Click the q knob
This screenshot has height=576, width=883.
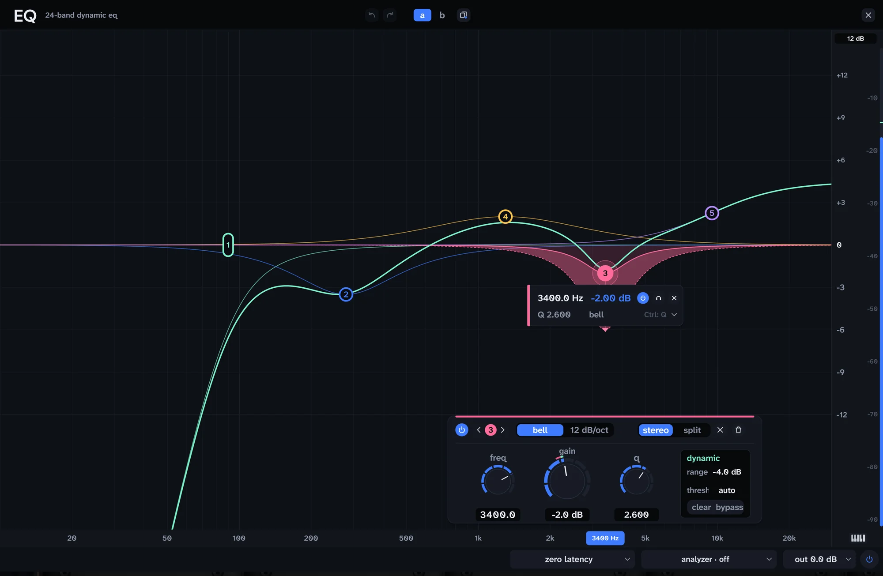coord(636,481)
